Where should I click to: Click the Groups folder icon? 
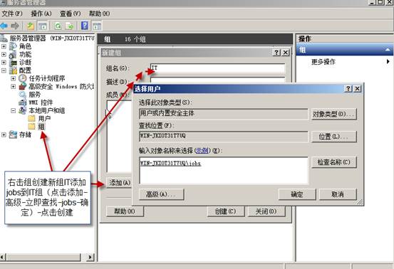pyautogui.click(x=32, y=126)
